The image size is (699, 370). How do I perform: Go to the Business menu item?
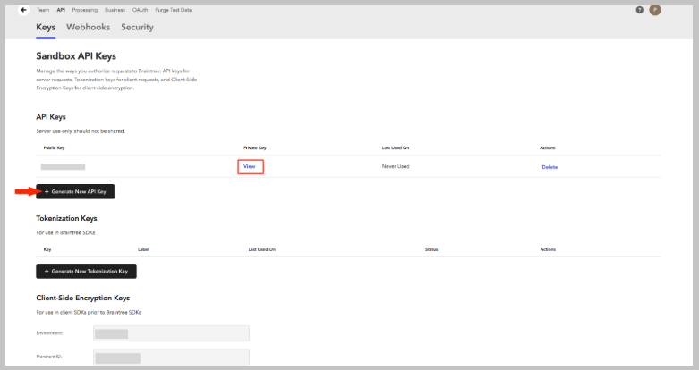115,10
